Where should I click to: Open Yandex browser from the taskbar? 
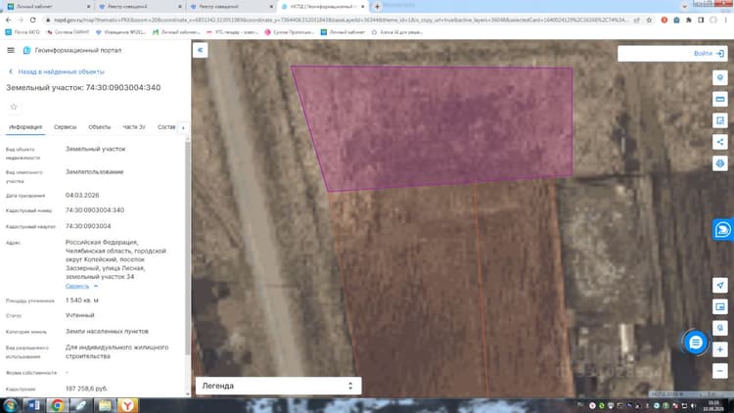click(127, 405)
